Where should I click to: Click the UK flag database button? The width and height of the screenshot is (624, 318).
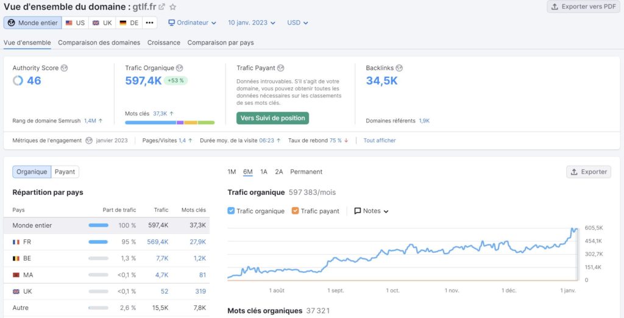click(102, 23)
